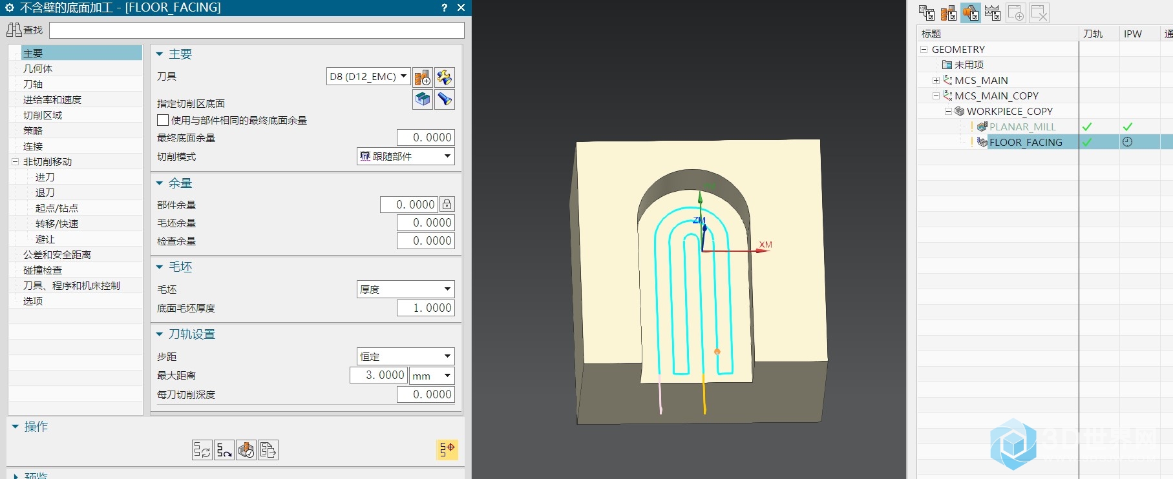Open the 毛坯 厚度 dropdown
This screenshot has width=1173, height=479.
406,289
